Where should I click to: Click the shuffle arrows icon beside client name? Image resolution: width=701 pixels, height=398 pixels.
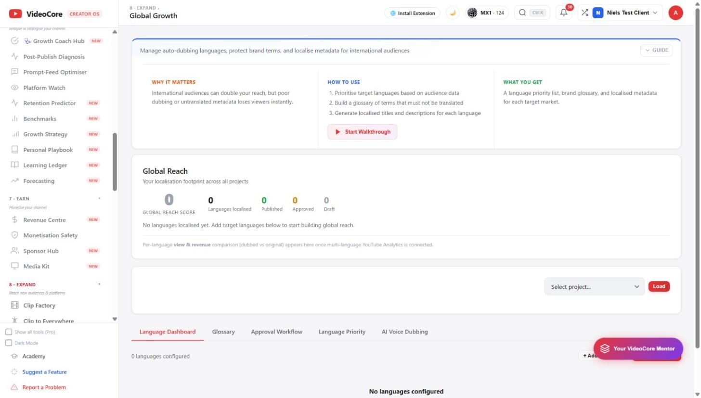584,13
